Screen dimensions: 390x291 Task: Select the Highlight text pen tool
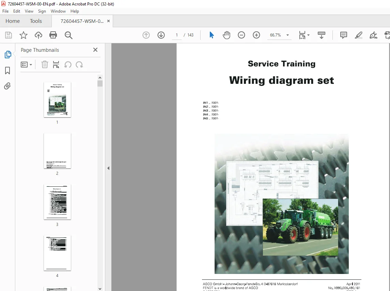coord(358,35)
